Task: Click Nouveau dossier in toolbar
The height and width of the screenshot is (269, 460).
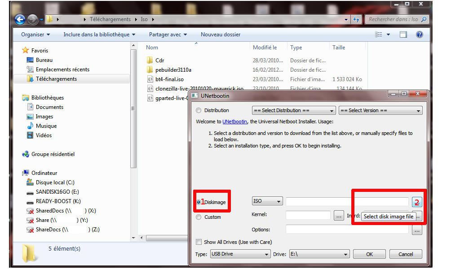Action: click(x=220, y=35)
